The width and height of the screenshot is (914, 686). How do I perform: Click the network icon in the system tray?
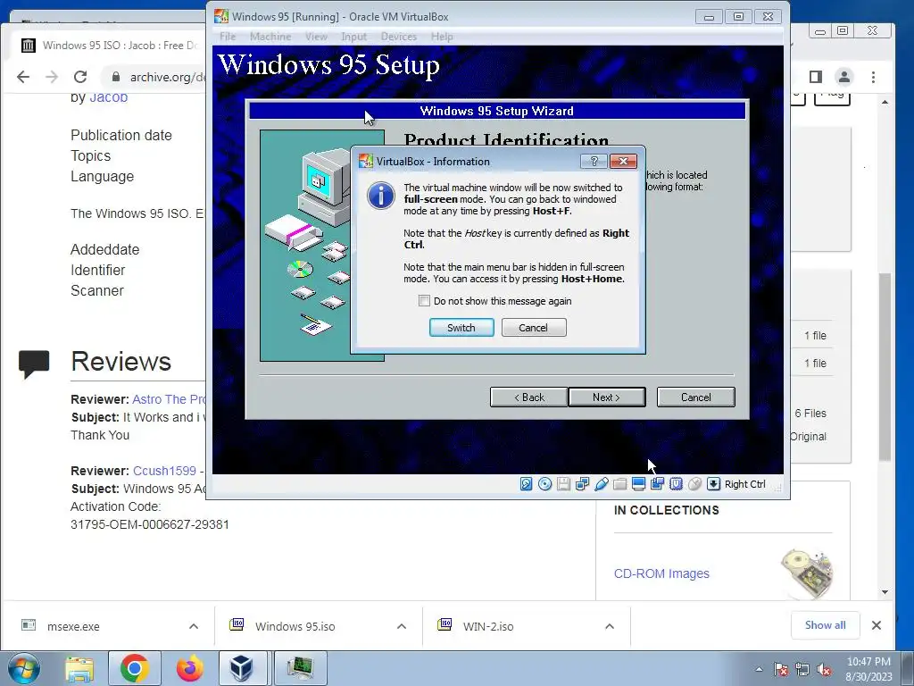[x=802, y=669]
